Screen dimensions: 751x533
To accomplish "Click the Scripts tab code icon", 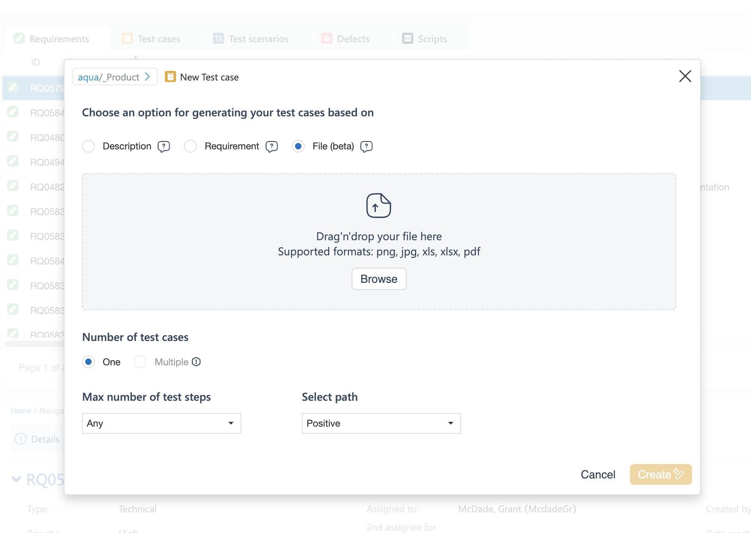I will pyautogui.click(x=407, y=39).
